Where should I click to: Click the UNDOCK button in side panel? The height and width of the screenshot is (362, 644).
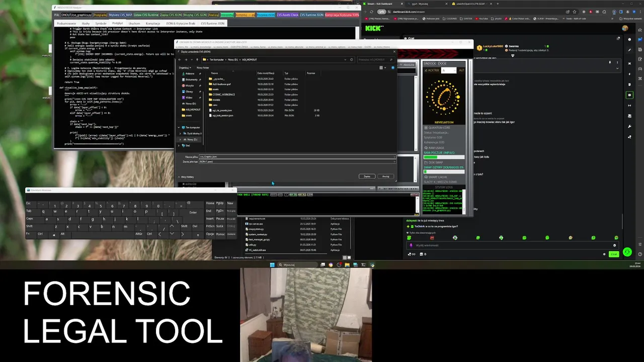(430, 63)
